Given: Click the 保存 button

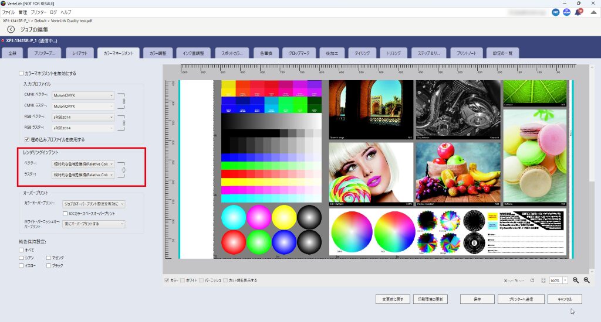Looking at the screenshot, I should [x=477, y=299].
